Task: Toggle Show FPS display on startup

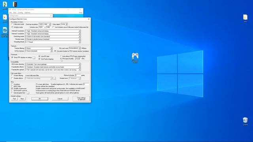Action: pos(12,57)
